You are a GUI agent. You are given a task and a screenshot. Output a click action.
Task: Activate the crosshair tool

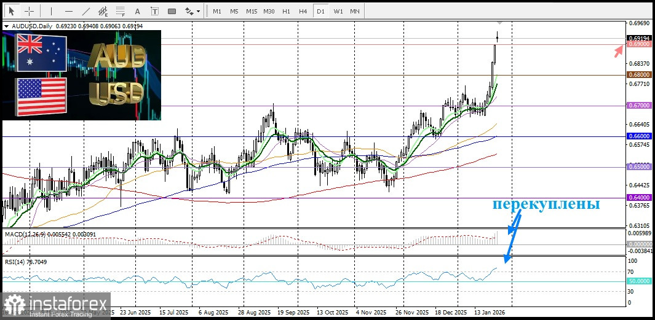tap(29, 11)
